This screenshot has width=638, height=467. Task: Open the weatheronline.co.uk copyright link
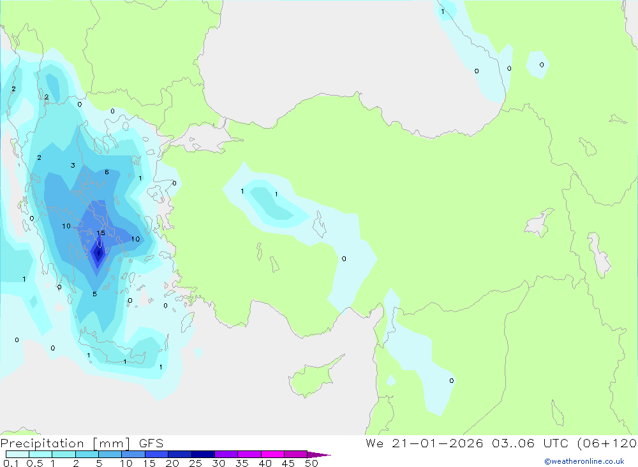[x=584, y=461]
